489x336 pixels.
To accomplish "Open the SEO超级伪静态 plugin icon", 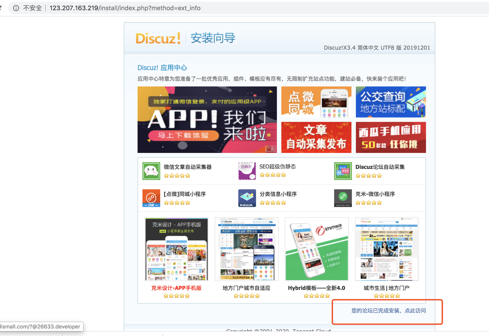I will click(x=247, y=171).
